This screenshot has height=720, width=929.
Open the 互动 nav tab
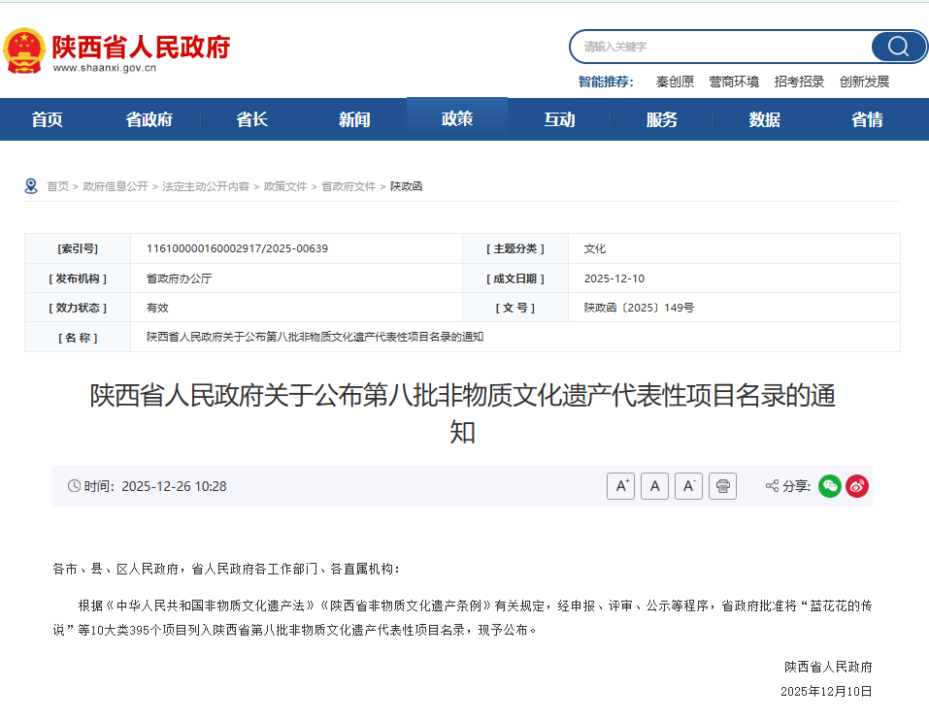(x=559, y=119)
